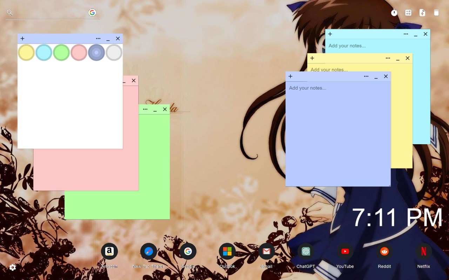Pick the pink note color
The height and width of the screenshot is (280, 449).
point(79,52)
